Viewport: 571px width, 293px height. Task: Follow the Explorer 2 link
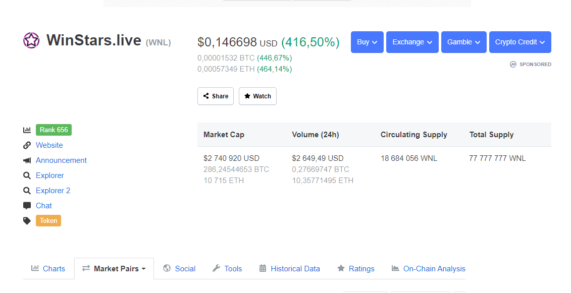(53, 191)
